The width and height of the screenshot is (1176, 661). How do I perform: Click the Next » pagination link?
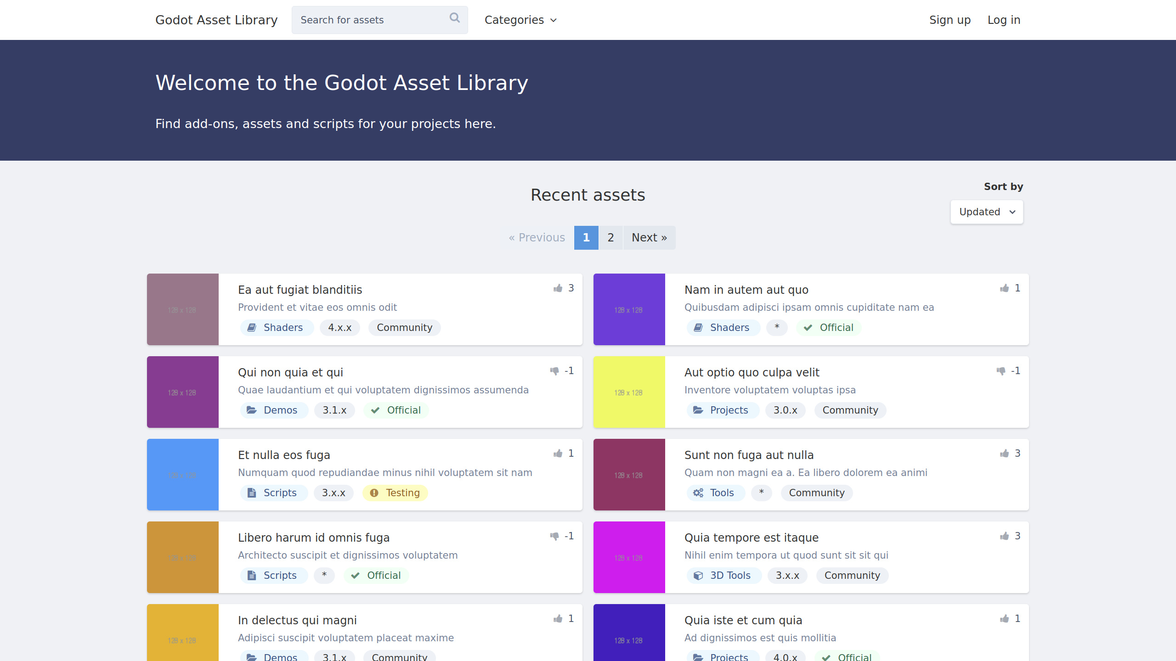[x=649, y=238]
